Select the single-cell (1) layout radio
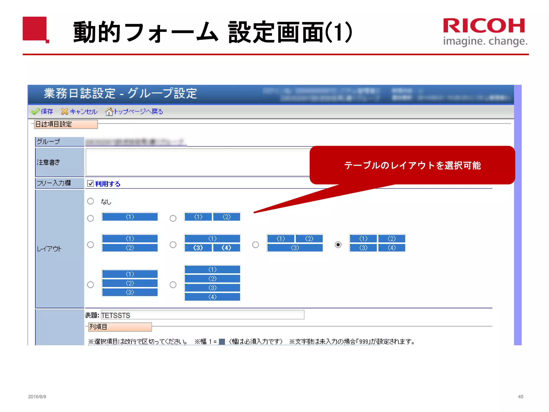Screen dimensions: 549x412 [x=91, y=218]
